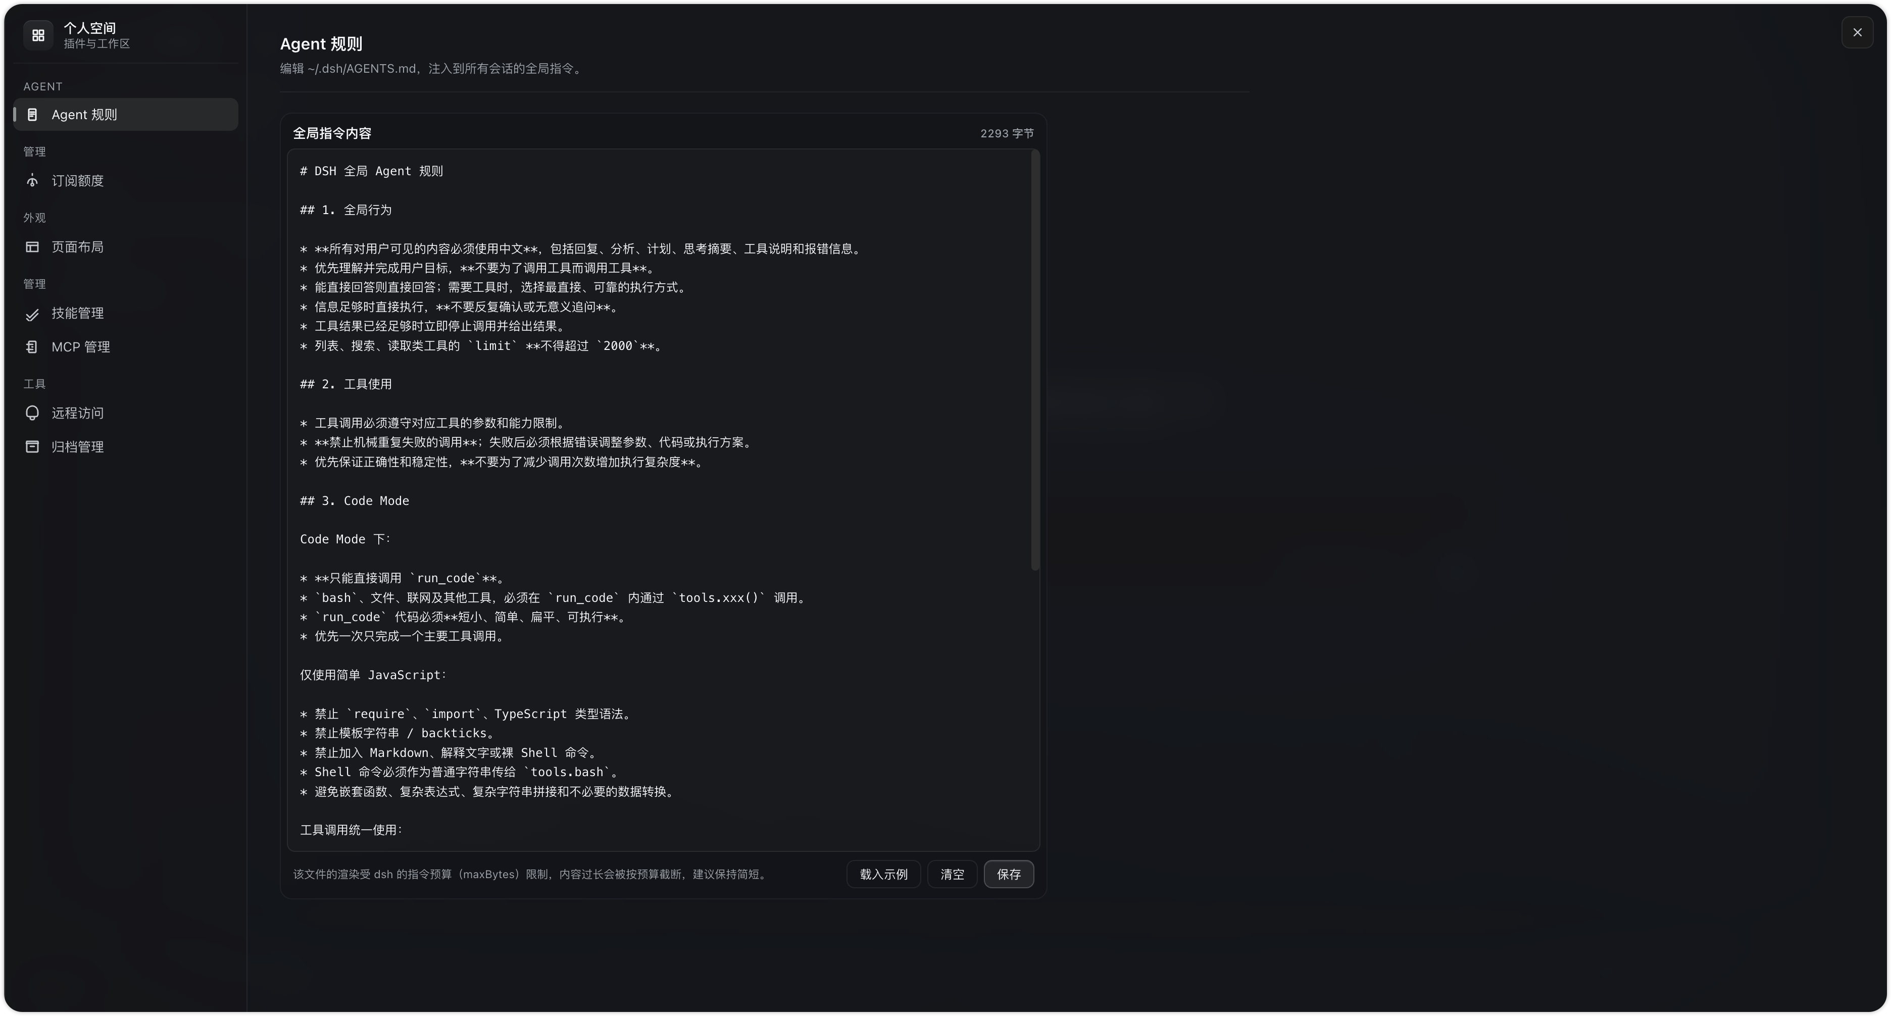Select MCP 管理 in the sidebar
Screen dimensions: 1891x1016
pyautogui.click(x=126, y=346)
